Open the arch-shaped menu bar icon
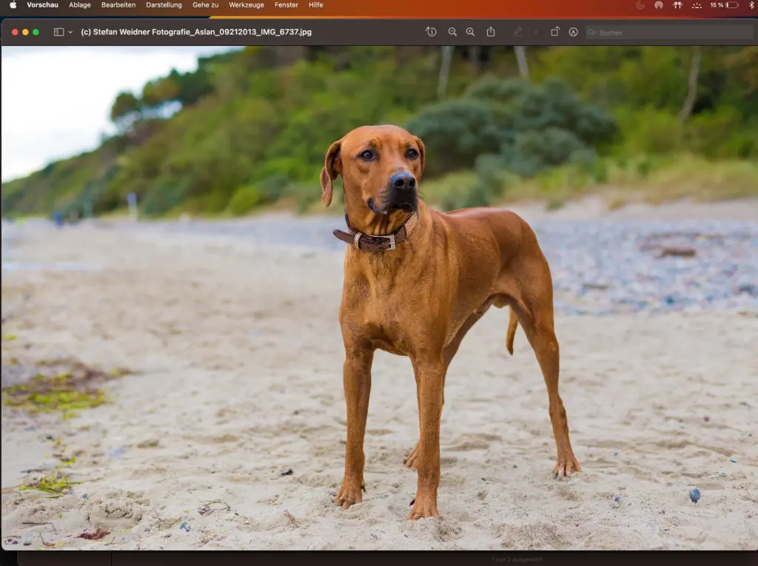The width and height of the screenshot is (758, 566). 658,5
